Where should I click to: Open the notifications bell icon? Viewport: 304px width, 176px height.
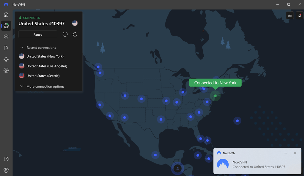point(300,15)
